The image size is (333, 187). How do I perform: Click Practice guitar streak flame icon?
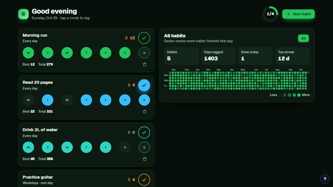pos(129,180)
